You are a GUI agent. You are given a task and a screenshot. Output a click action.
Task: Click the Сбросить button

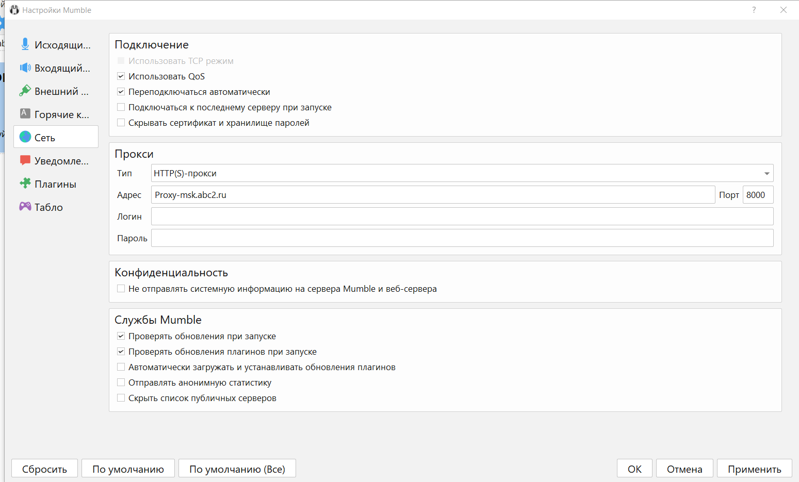(44, 469)
